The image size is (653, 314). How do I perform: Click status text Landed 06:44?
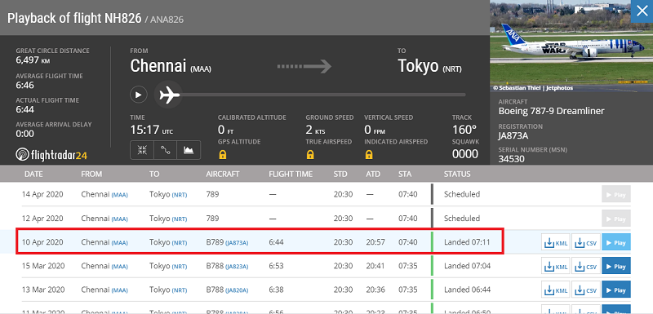(467, 290)
